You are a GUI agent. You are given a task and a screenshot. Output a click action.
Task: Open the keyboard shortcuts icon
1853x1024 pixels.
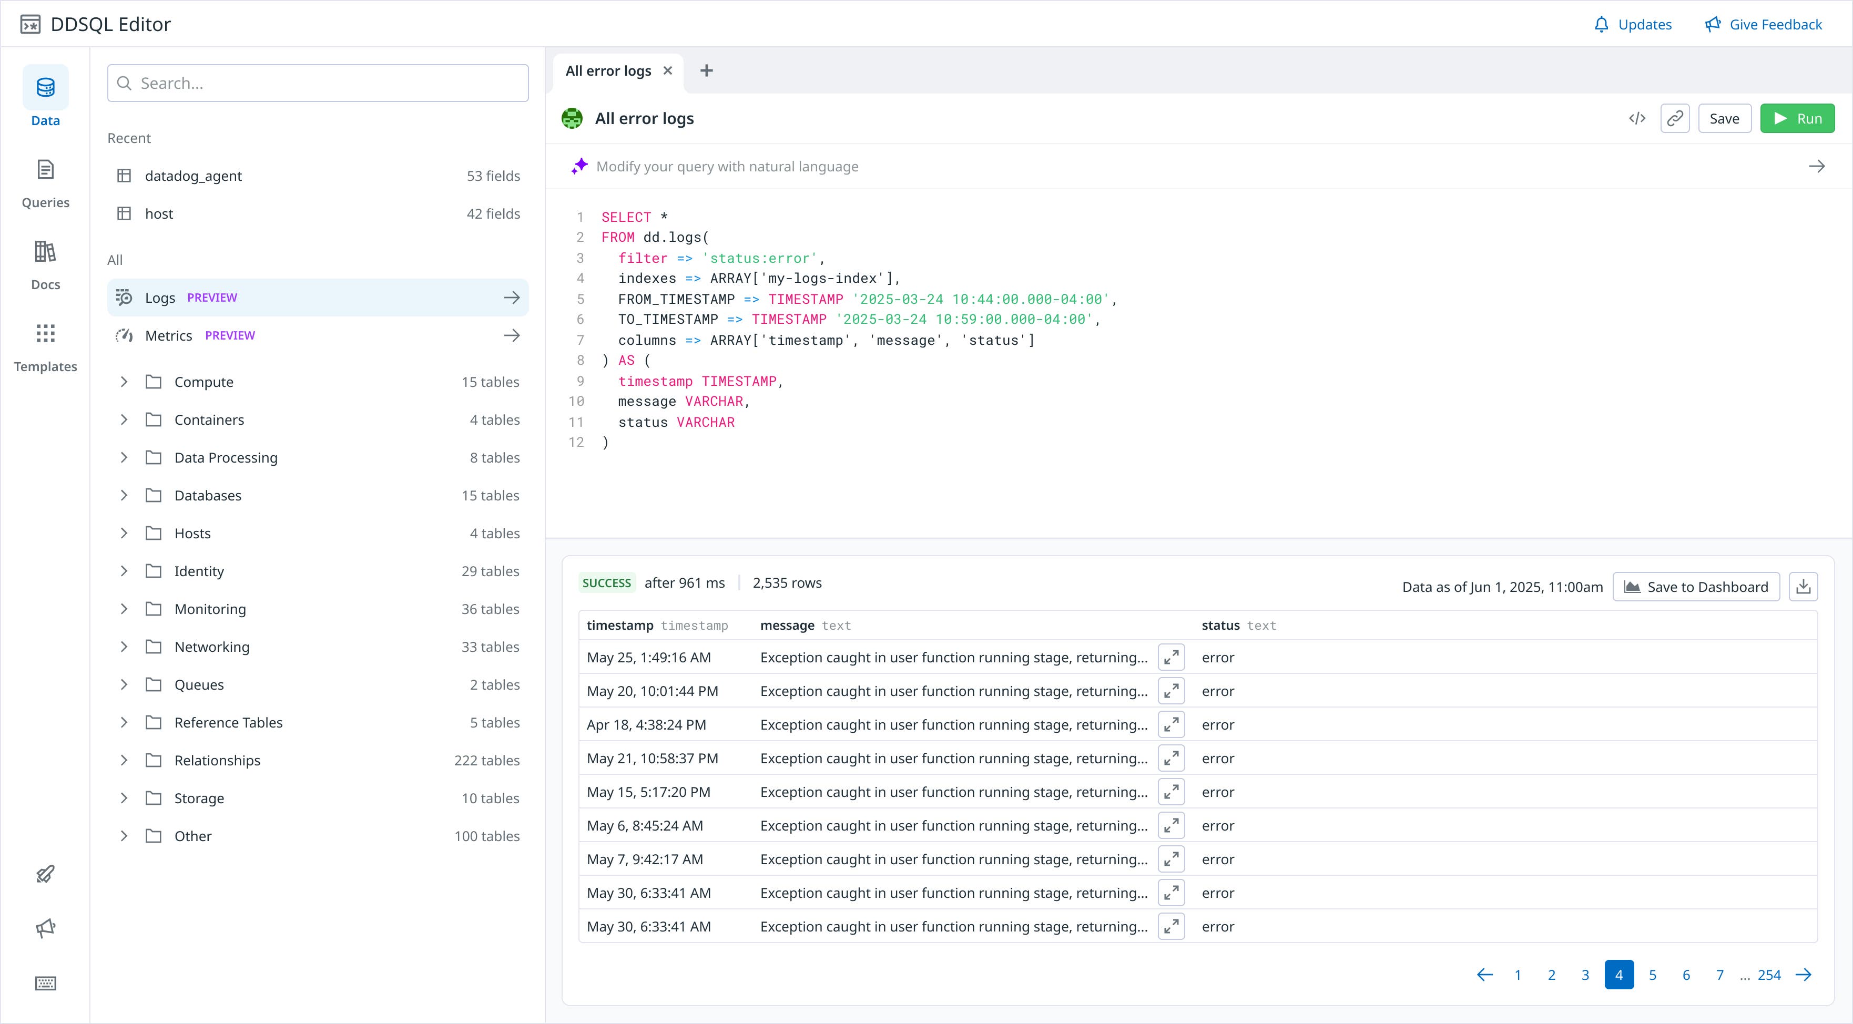45,982
